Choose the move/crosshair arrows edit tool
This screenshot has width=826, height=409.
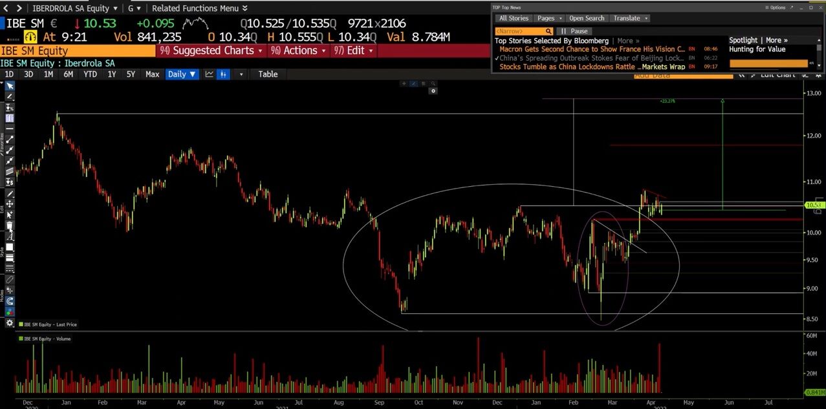coord(10,204)
